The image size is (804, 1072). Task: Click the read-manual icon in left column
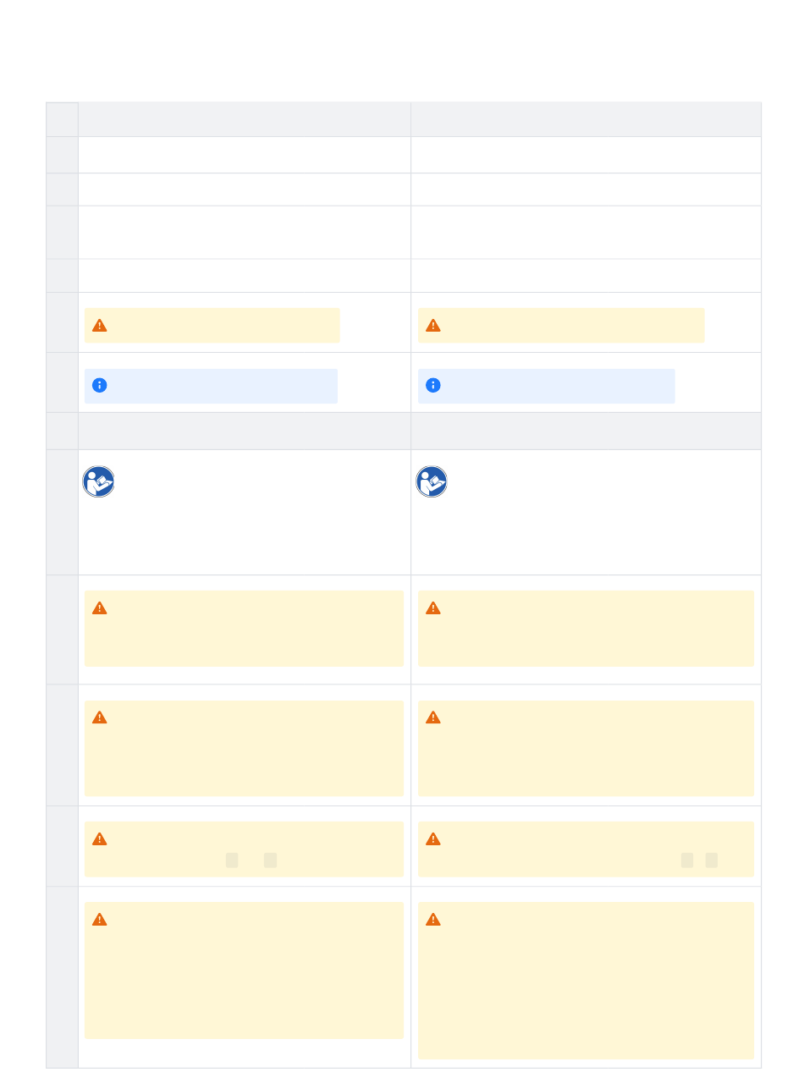pyautogui.click(x=98, y=481)
